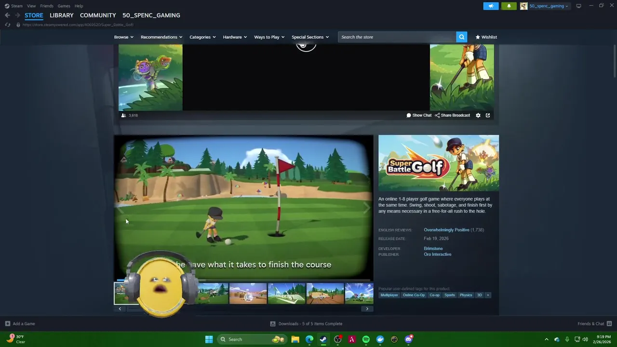Open File Explorer from the taskbar
617x347 pixels.
pyautogui.click(x=295, y=339)
